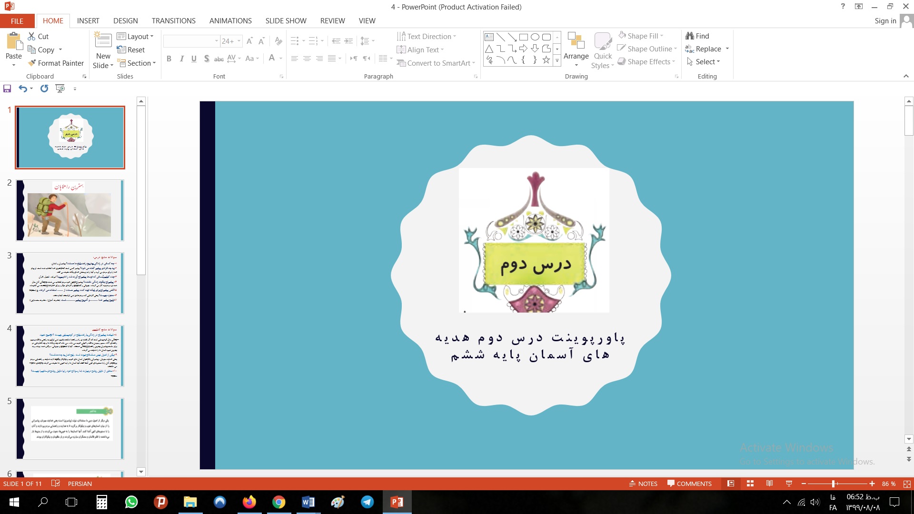Click the zoom slider handle
Viewport: 914px width, 514px height.
(x=833, y=484)
